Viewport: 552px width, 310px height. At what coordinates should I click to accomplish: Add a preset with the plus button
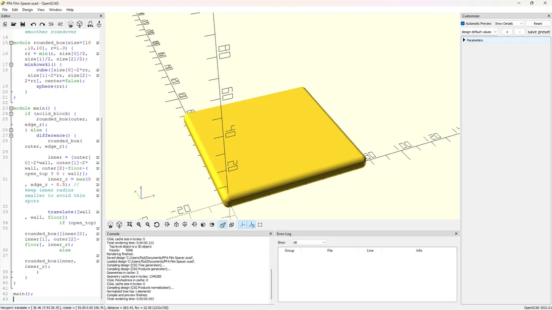[507, 32]
